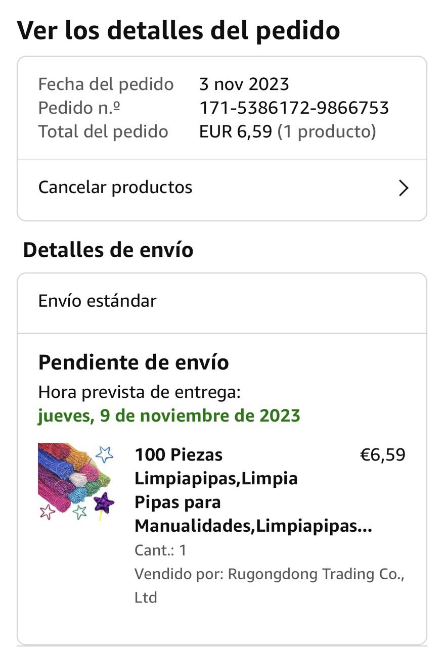Tap the Total del pedido label
Viewport: 444px width, 647px height.
pyautogui.click(x=103, y=131)
